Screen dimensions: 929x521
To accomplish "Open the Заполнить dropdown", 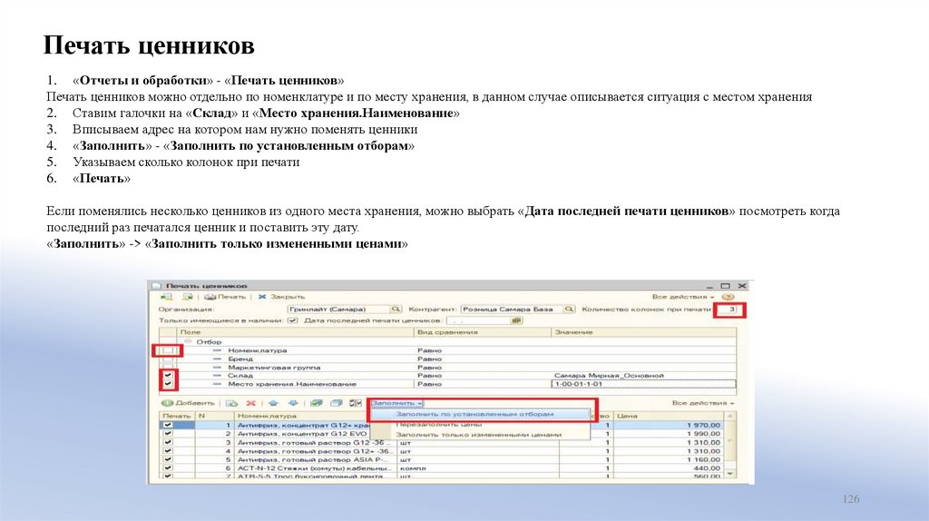I will pyautogui.click(x=396, y=403).
